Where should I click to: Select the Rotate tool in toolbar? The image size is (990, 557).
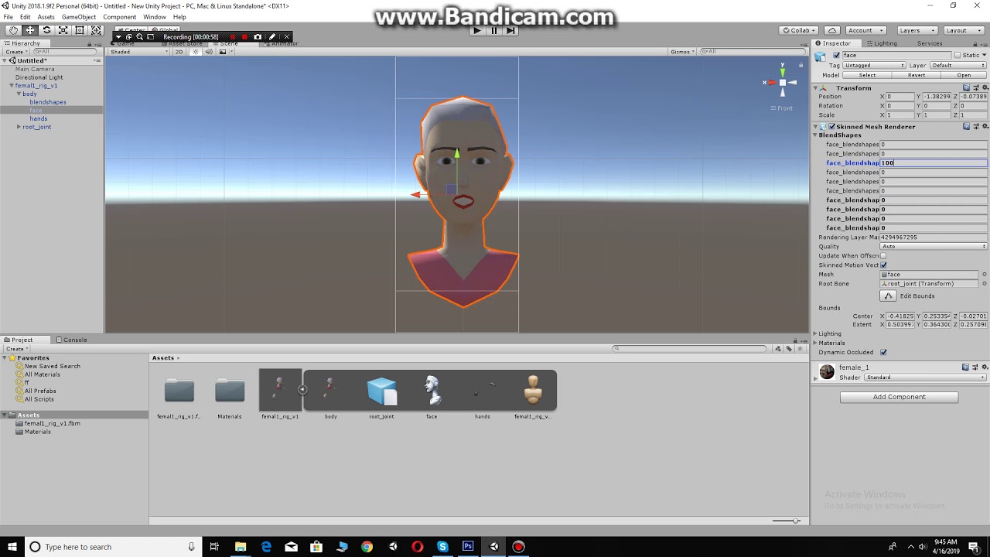[x=46, y=30]
